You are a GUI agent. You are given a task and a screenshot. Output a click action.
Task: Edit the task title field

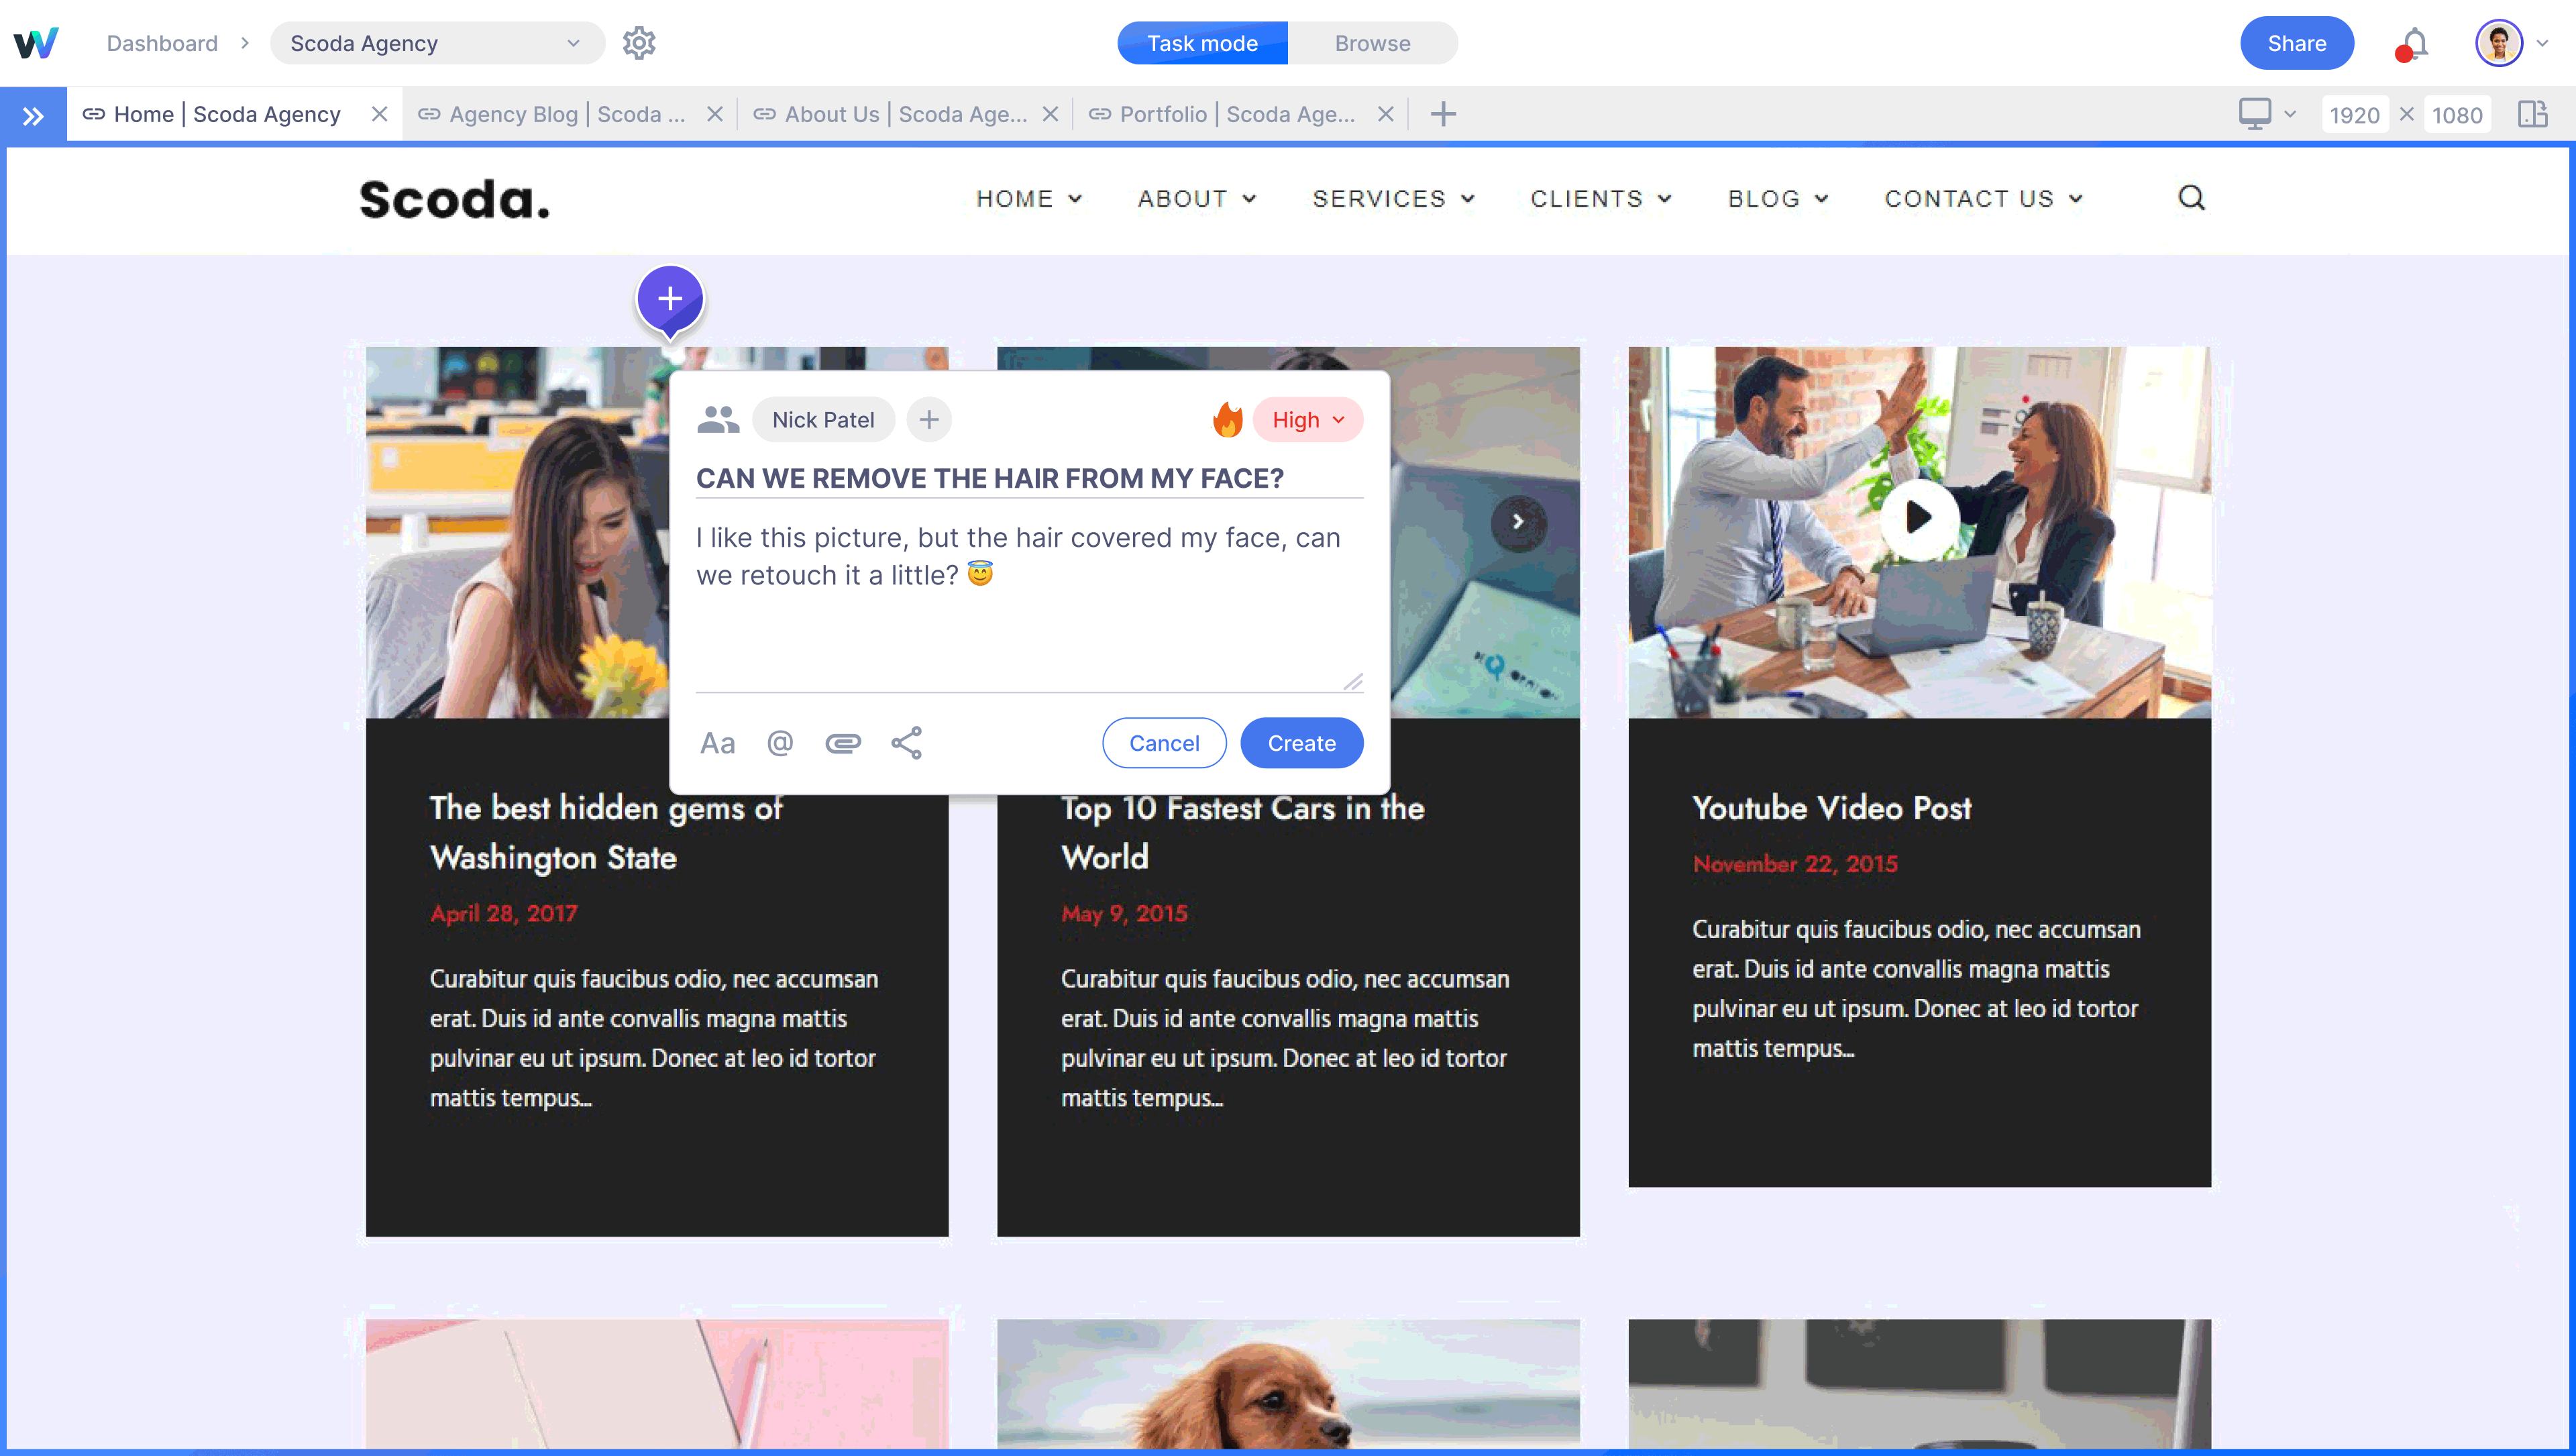[x=1029, y=478]
